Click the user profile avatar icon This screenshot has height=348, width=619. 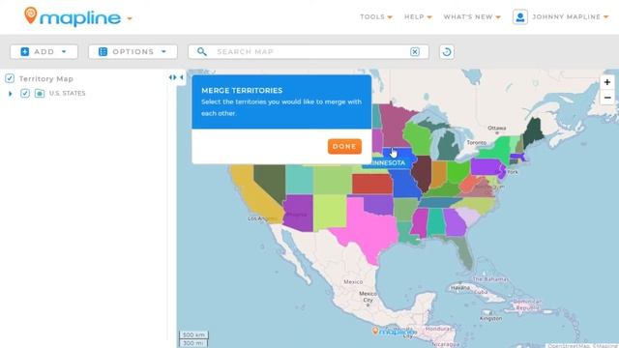click(520, 17)
